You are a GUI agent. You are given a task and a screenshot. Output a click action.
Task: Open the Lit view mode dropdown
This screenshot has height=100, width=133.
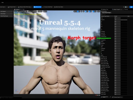[26, 11]
